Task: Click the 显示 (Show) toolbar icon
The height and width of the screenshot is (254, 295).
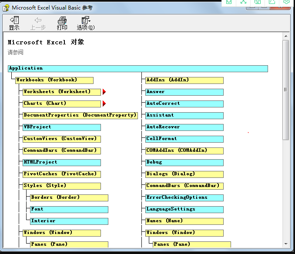Action: tap(14, 23)
